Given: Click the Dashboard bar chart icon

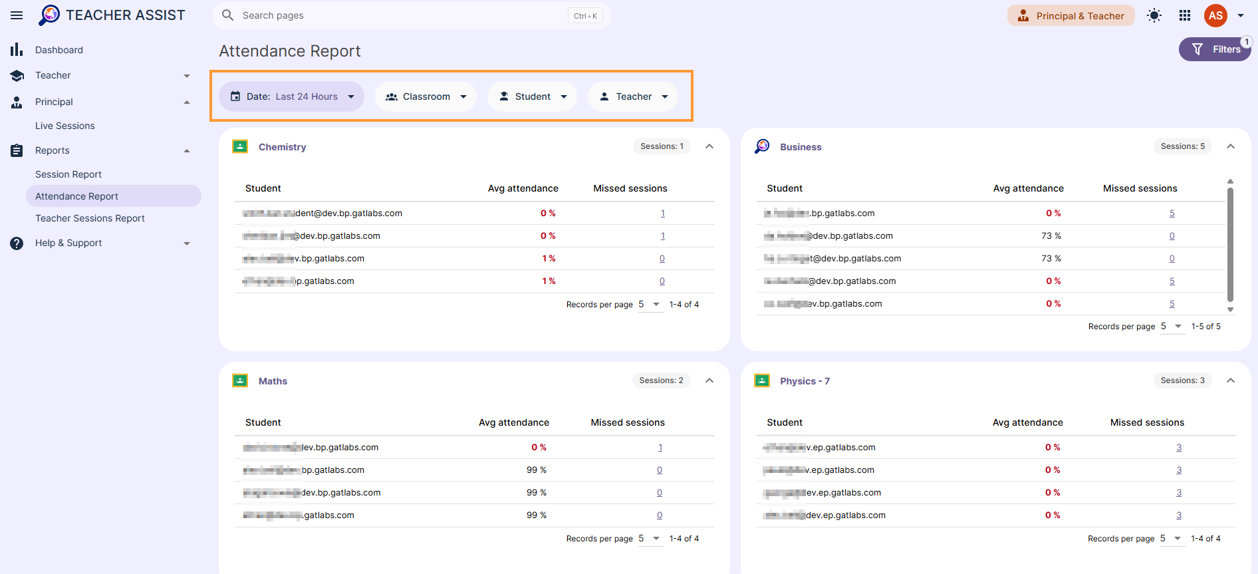Looking at the screenshot, I should [x=17, y=50].
